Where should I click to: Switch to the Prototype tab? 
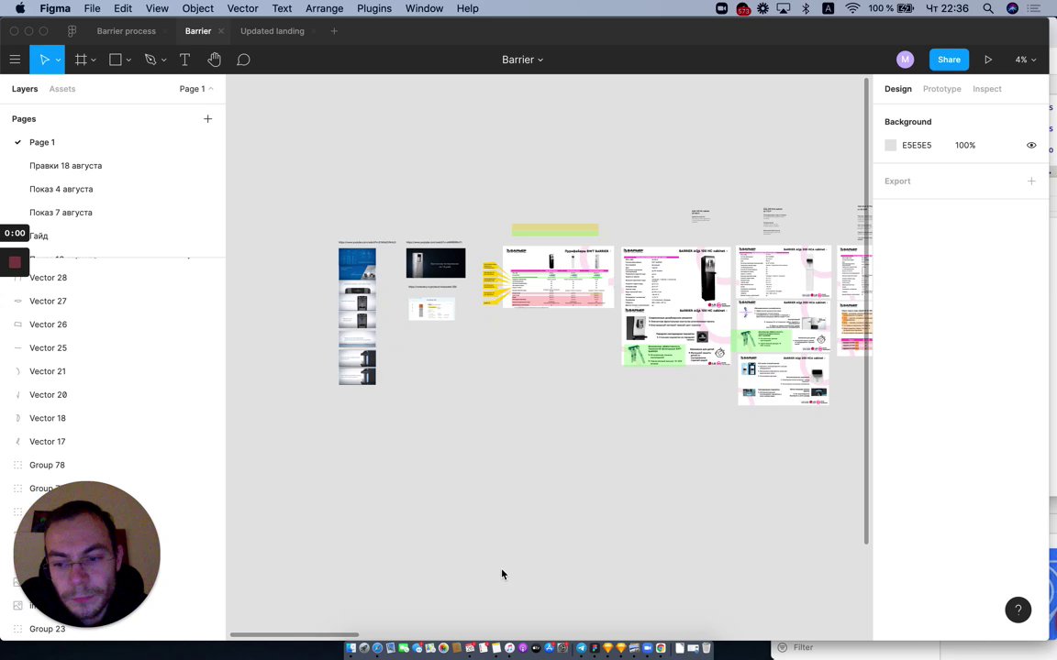[x=941, y=88]
